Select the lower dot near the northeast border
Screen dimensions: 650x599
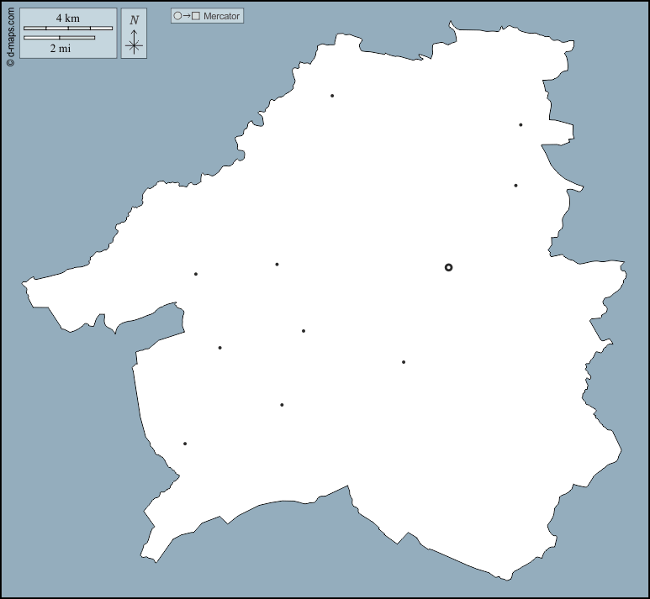tap(515, 186)
